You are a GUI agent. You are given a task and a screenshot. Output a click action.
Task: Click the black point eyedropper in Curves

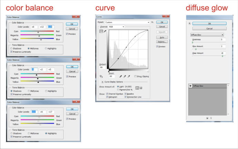120,76
